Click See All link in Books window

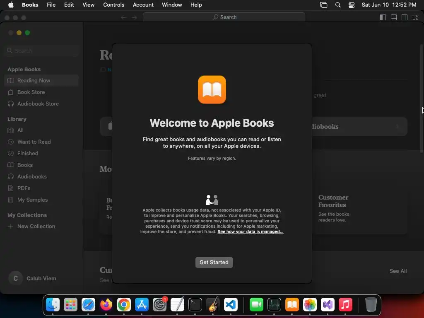pyautogui.click(x=398, y=271)
